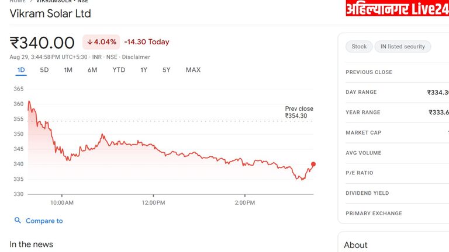
Task: Switch to the YTD range tab
Action: tap(119, 70)
